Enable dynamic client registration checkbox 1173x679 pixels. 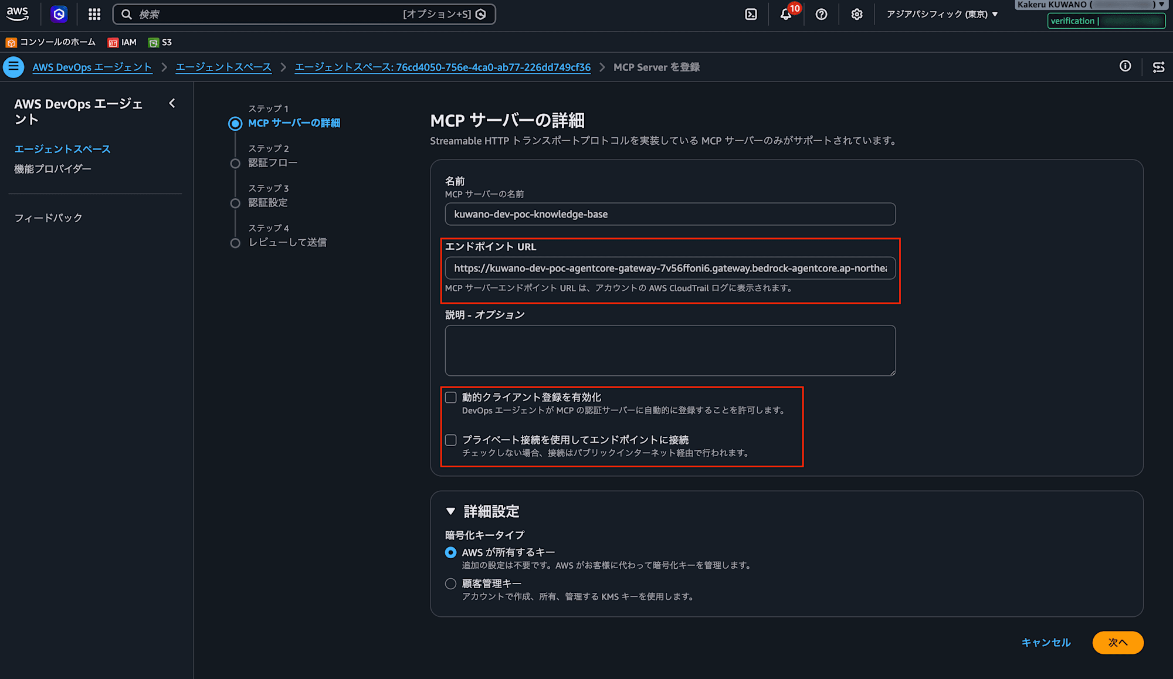point(450,398)
